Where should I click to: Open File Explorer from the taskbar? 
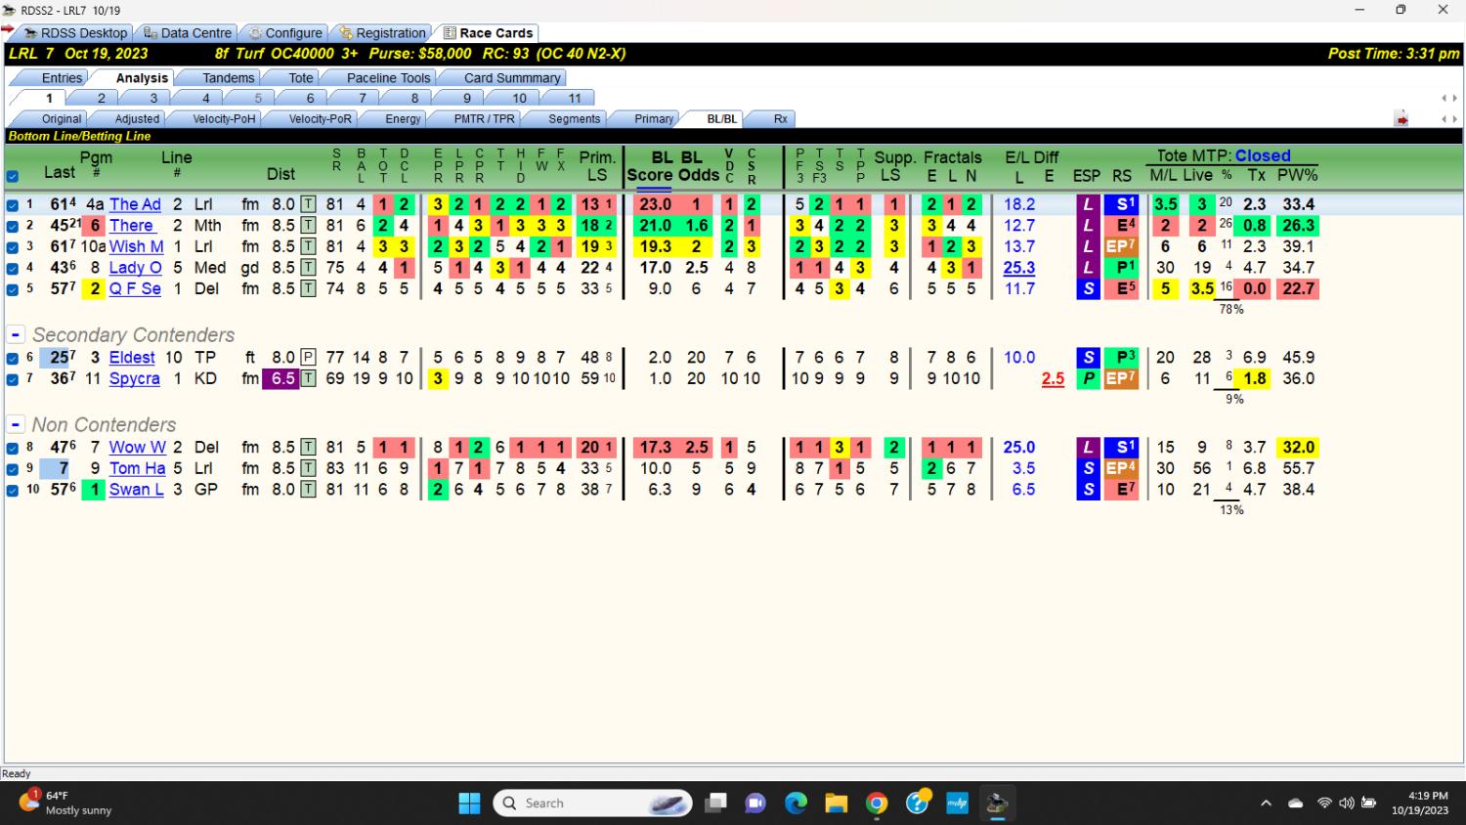pyautogui.click(x=837, y=803)
